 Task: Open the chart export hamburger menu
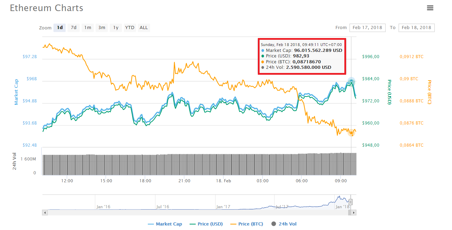(x=430, y=8)
